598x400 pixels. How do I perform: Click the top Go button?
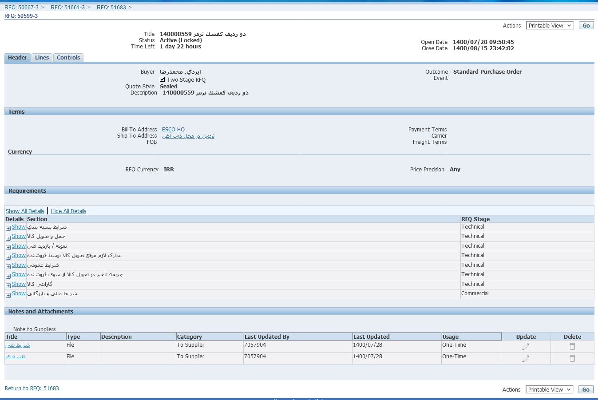tap(586, 26)
